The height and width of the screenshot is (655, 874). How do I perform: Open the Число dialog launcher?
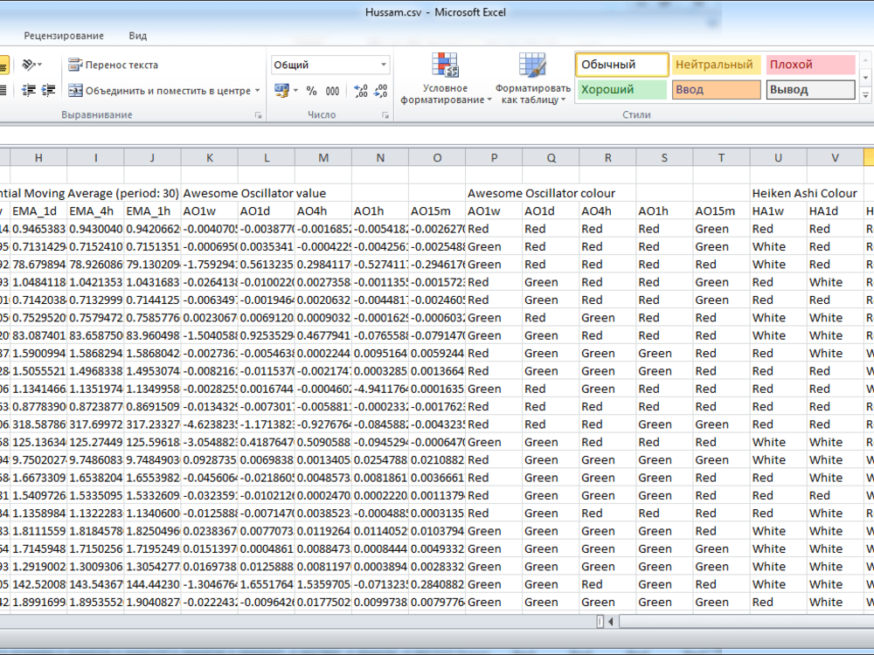coord(385,115)
